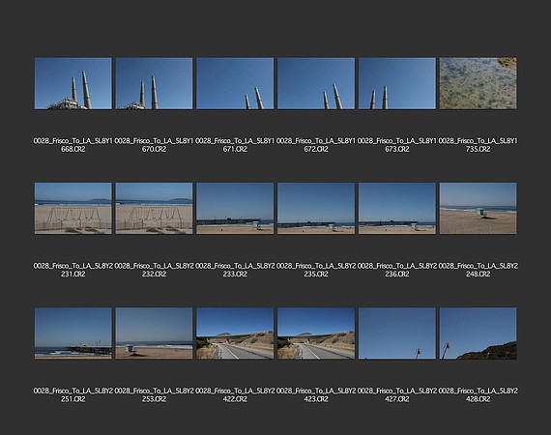Viewport: 551px width, 435px height.
Task: Click the filename label ending 672.CR2
Action: coord(316,145)
